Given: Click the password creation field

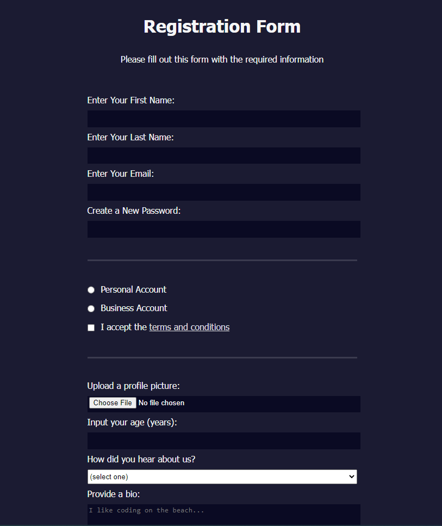Looking at the screenshot, I should [x=223, y=229].
